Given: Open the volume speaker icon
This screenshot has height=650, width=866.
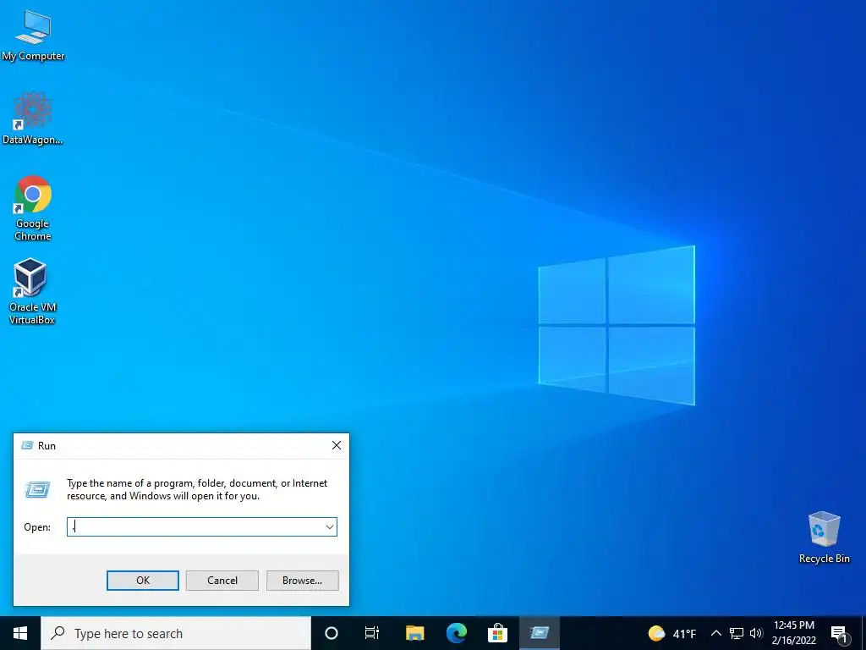Looking at the screenshot, I should tap(756, 633).
